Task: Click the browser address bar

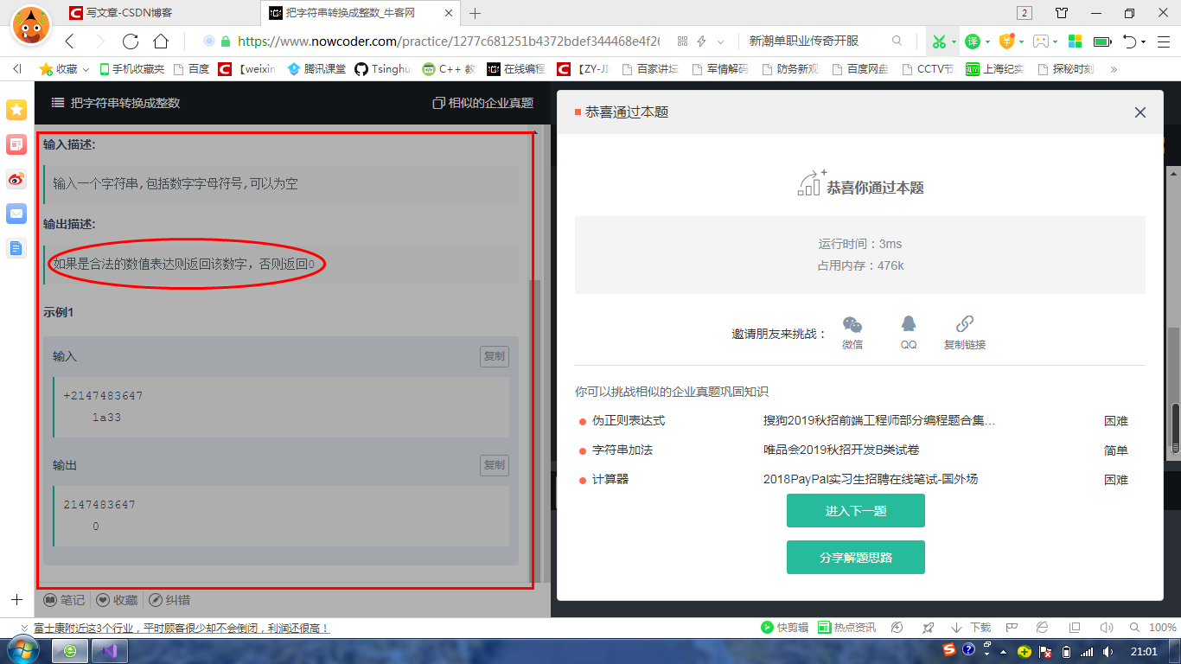Action: tap(432, 41)
